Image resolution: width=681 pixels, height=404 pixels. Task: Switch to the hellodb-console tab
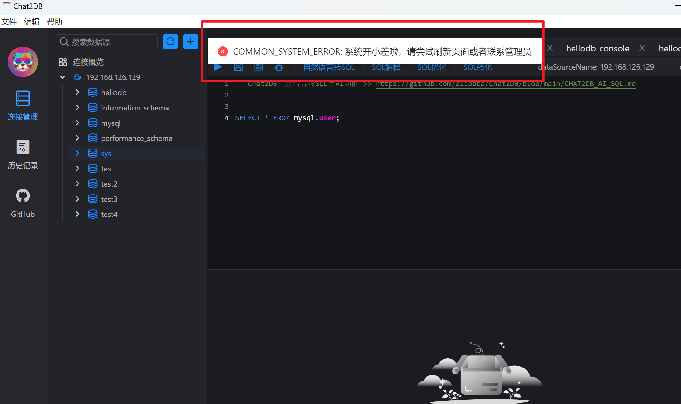(597, 48)
